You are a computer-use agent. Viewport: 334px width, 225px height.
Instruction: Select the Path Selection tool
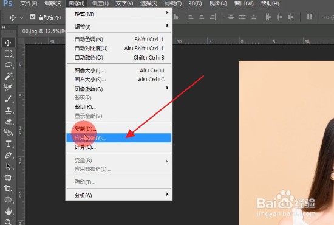click(x=8, y=166)
